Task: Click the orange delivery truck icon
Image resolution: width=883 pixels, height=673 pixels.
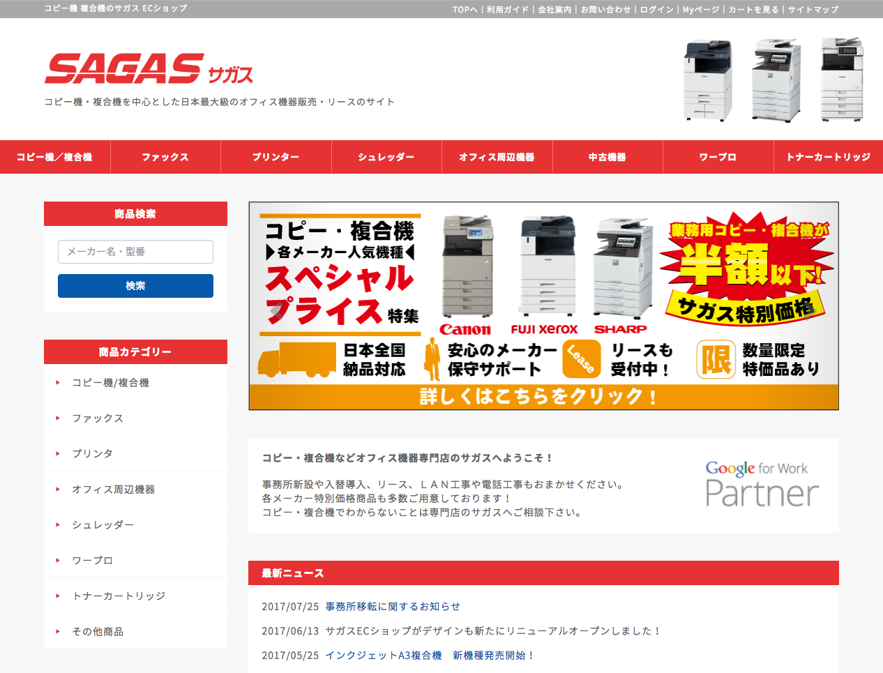Action: pyautogui.click(x=297, y=360)
